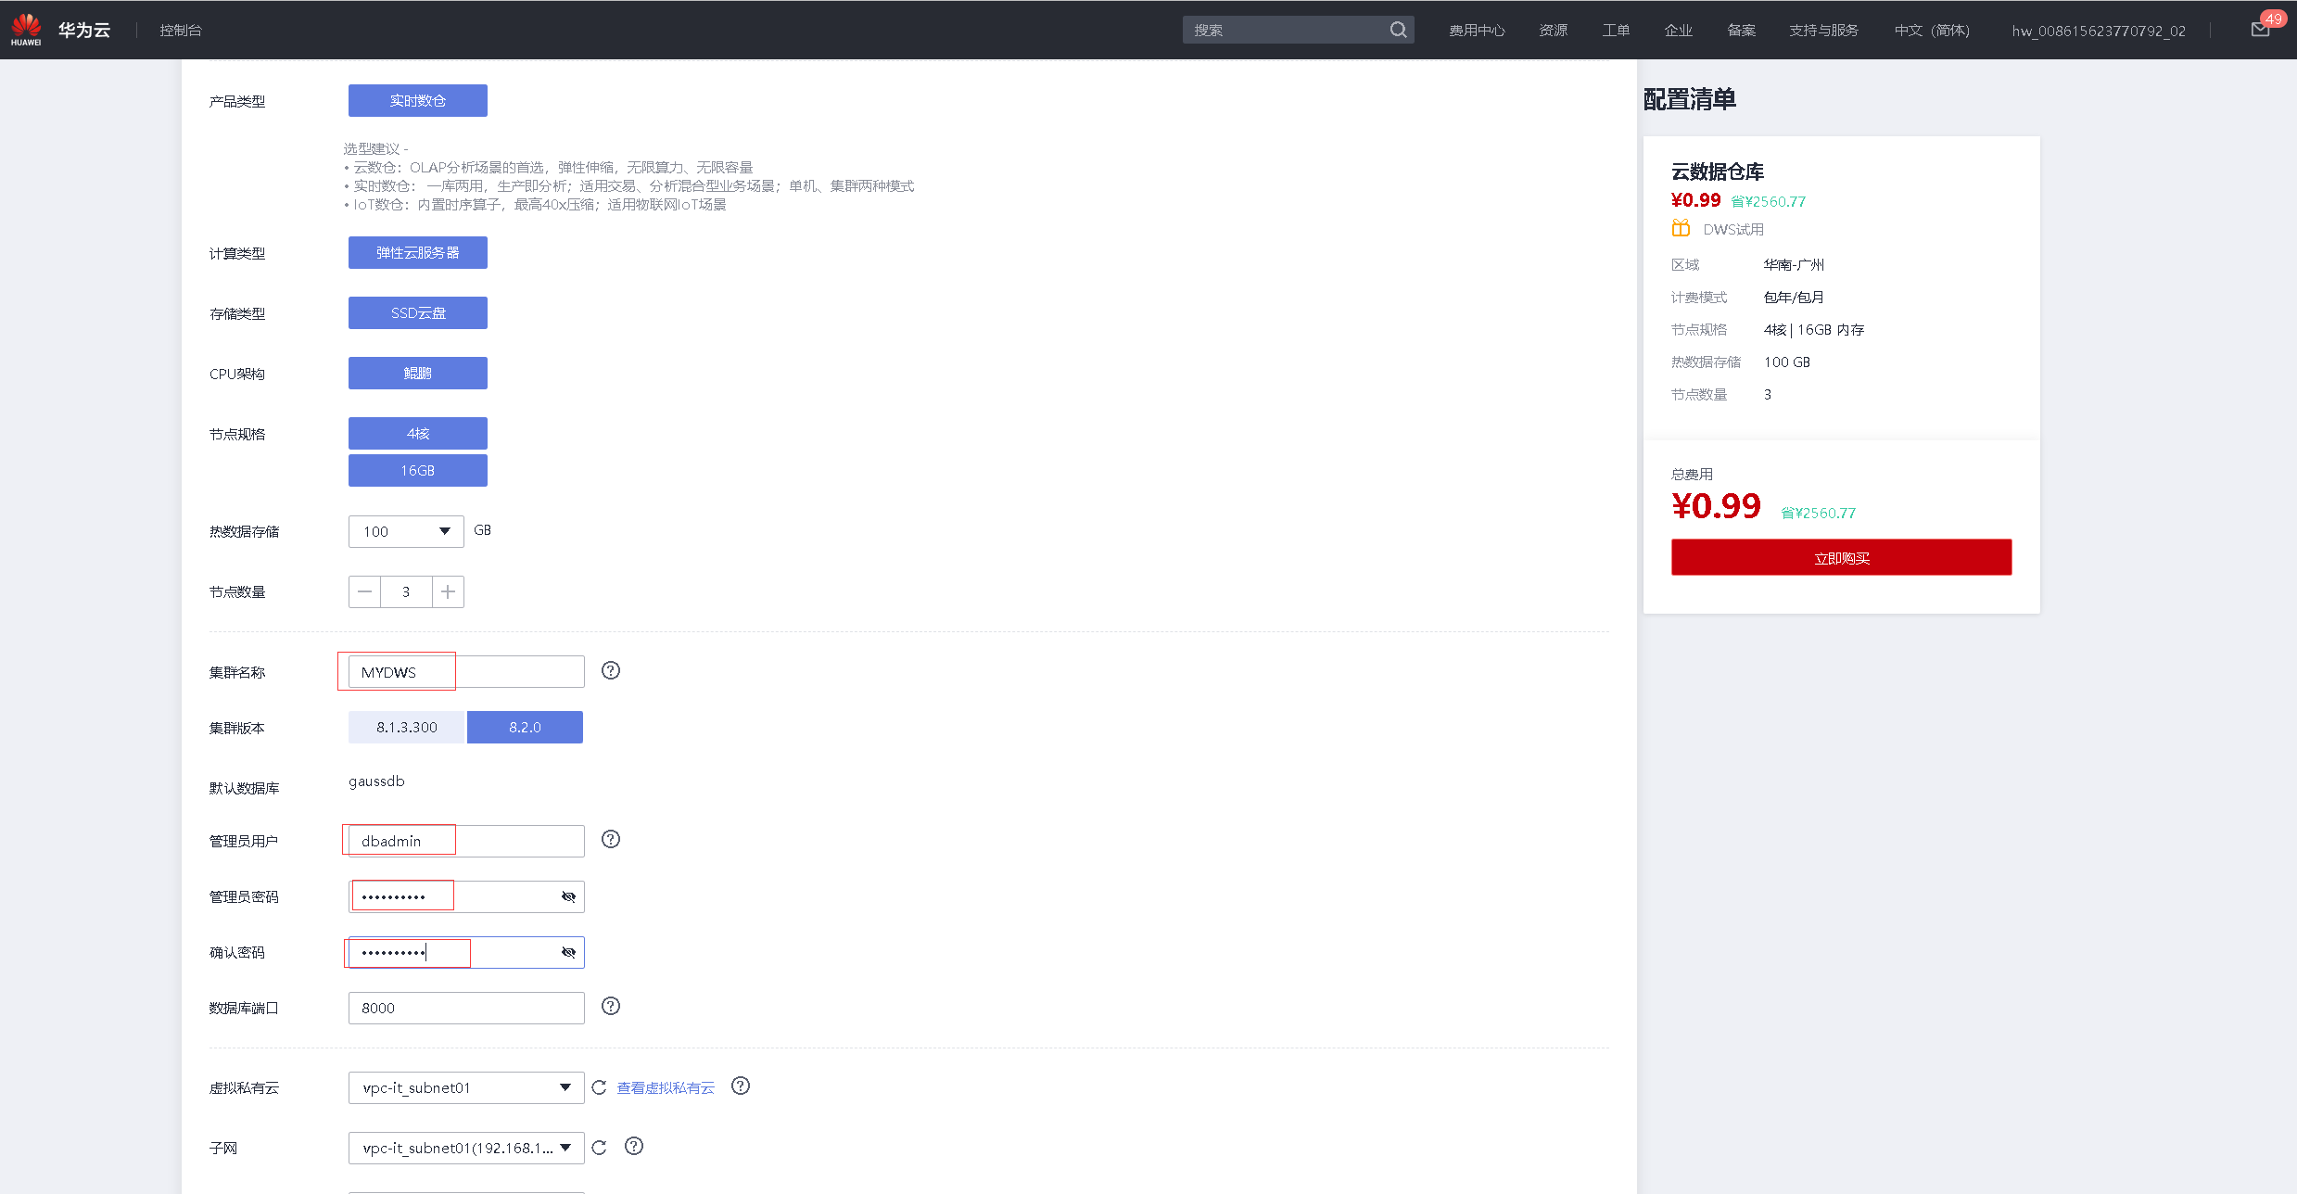
Task: Show the confirm password text
Action: pos(568,952)
